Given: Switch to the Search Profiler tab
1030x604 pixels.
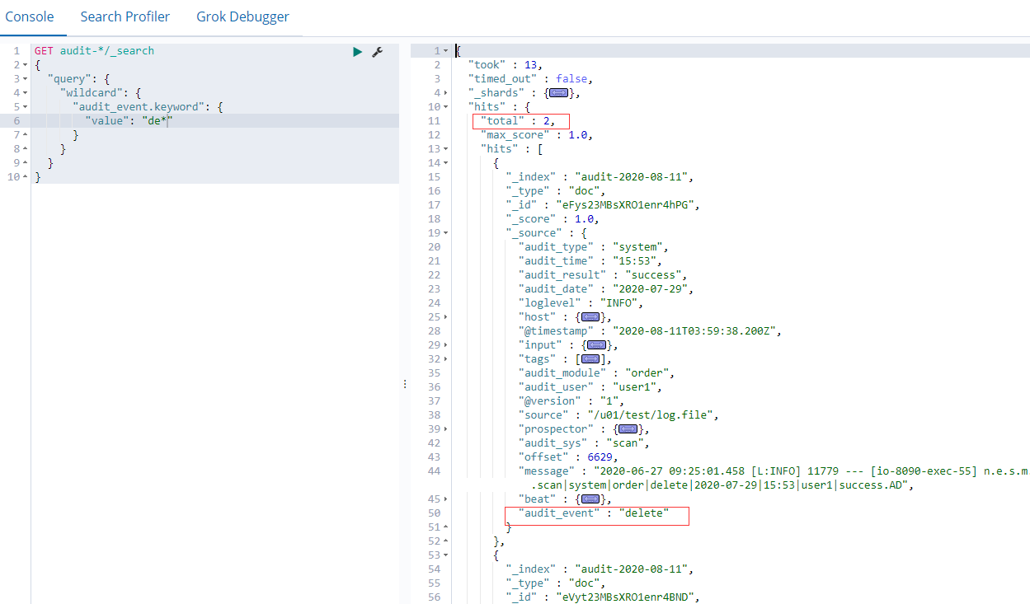Looking at the screenshot, I should [x=125, y=16].
